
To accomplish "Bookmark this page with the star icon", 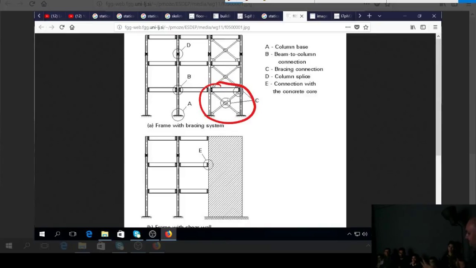I will click(x=366, y=27).
